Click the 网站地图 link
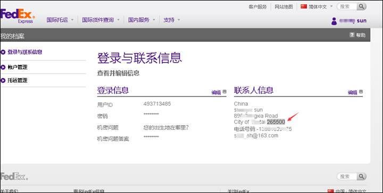Image resolution: width=383 pixels, height=193 pixels. click(x=284, y=7)
